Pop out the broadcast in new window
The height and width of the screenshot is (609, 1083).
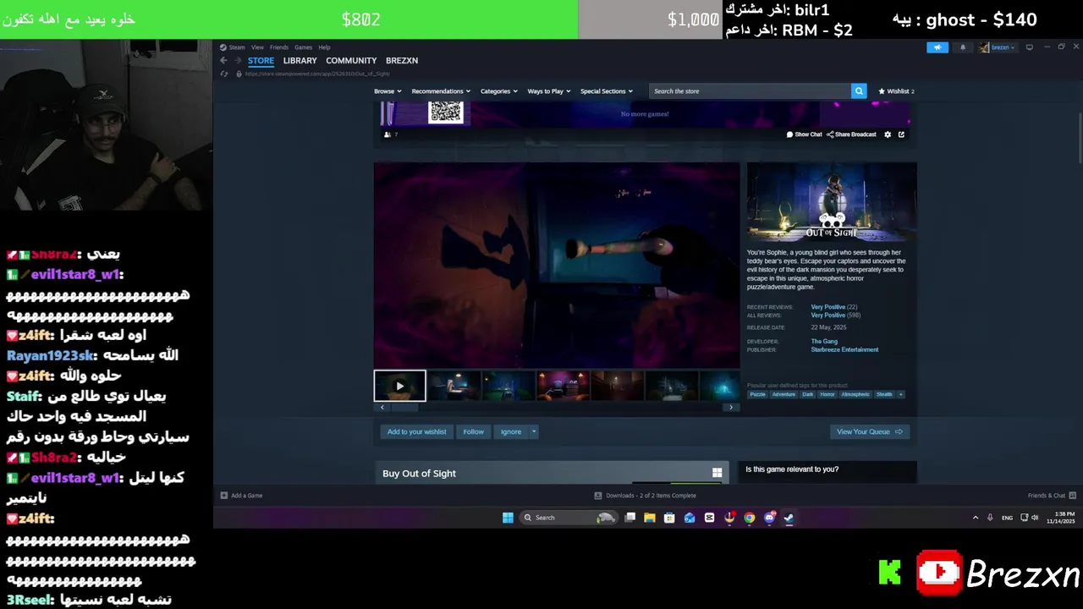901,134
